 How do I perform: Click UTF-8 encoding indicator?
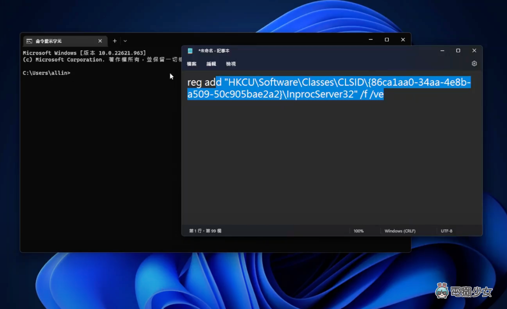446,231
